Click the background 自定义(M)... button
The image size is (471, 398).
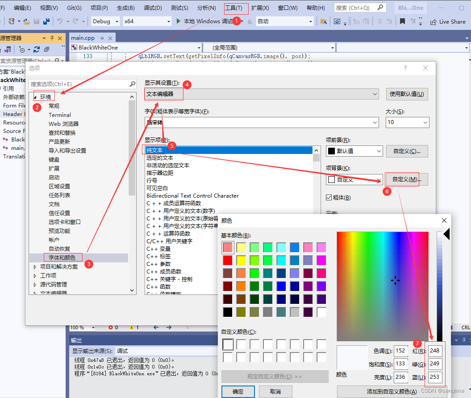[x=407, y=179]
